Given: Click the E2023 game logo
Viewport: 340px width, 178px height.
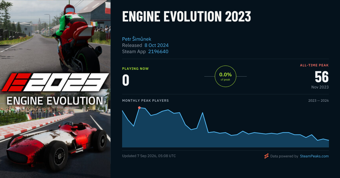Looking at the screenshot, I should (x=55, y=82).
